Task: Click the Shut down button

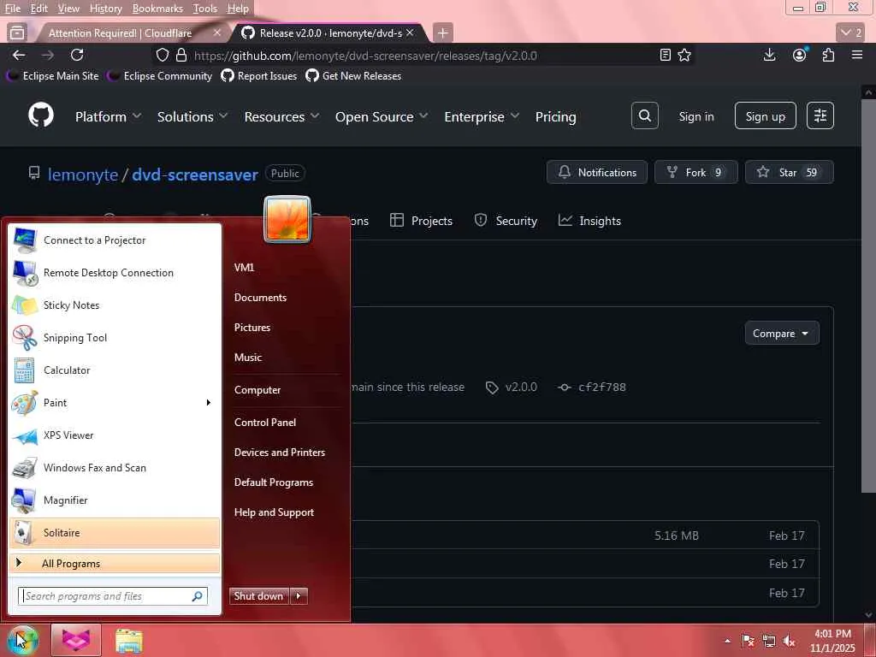Action: click(258, 596)
